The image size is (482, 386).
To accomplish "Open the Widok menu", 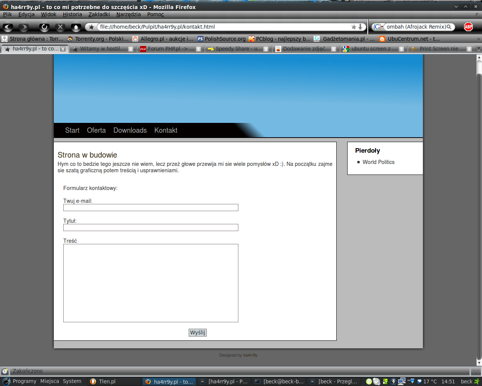I will pyautogui.click(x=49, y=14).
